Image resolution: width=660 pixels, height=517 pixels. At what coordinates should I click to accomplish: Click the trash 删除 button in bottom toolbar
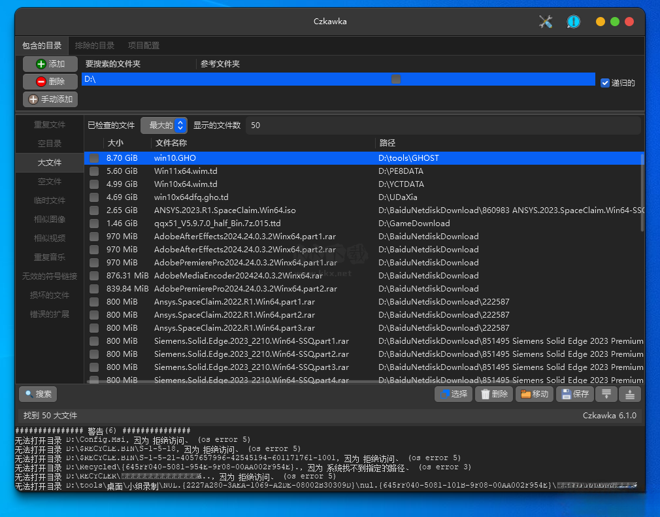click(x=493, y=394)
